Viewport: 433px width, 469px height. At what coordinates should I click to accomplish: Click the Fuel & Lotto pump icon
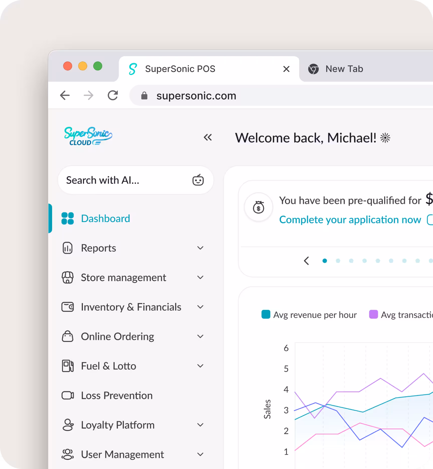68,366
